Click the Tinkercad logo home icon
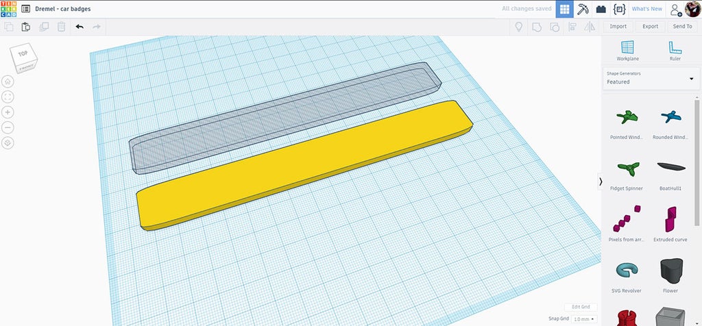The image size is (702, 326). (x=8, y=9)
